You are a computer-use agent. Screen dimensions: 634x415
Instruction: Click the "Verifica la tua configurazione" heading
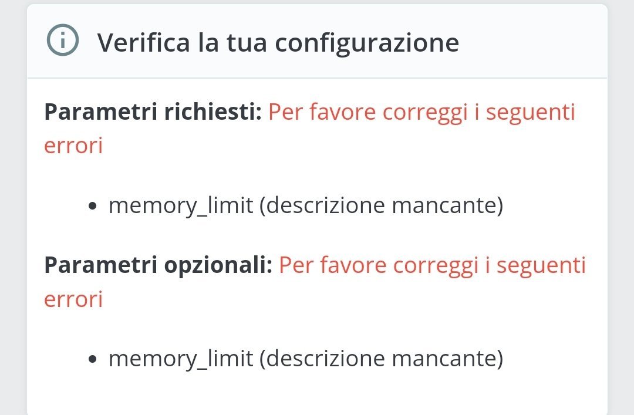278,43
